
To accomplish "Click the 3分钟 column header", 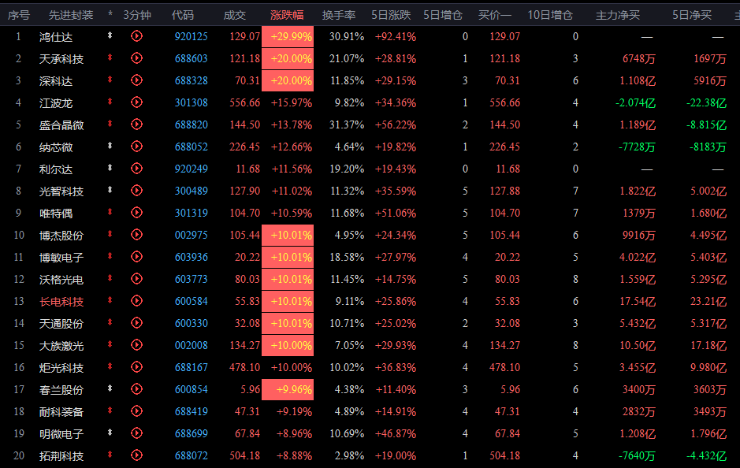I will (137, 15).
